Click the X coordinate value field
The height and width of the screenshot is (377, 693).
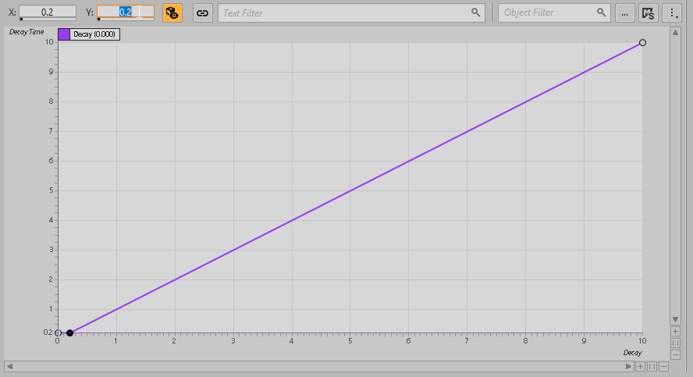click(48, 12)
